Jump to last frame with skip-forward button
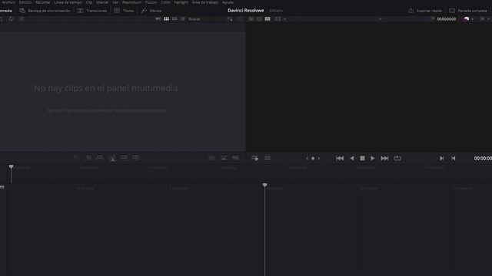The image size is (492, 276). tap(384, 159)
